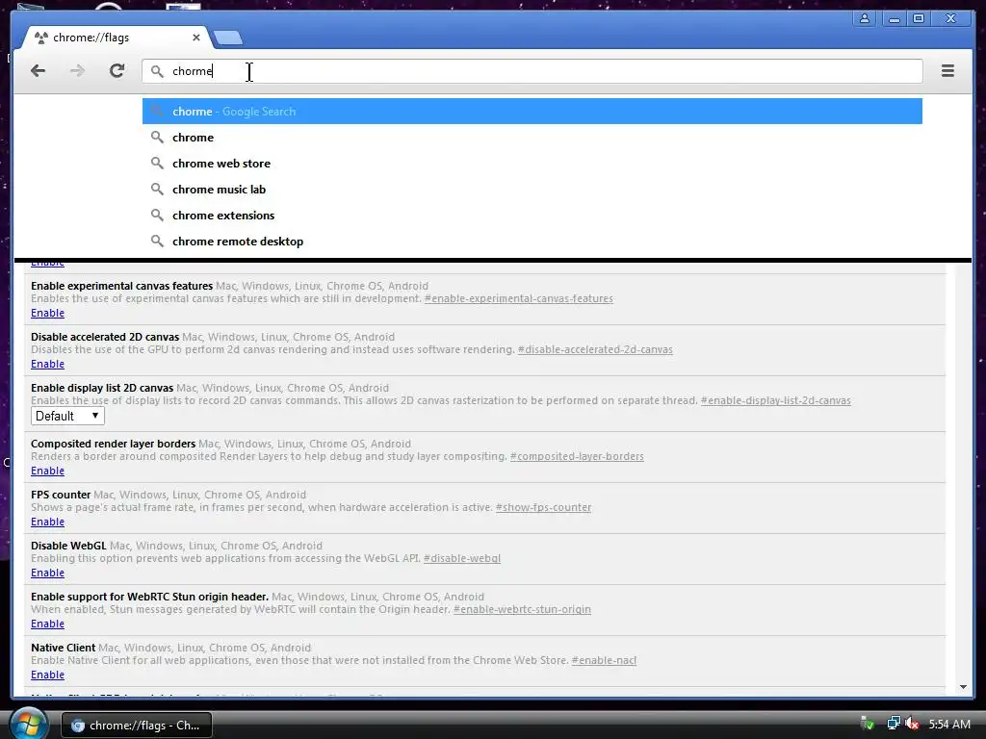Click the clock showing 5:54 AM
The image size is (986, 739).
tap(948, 724)
